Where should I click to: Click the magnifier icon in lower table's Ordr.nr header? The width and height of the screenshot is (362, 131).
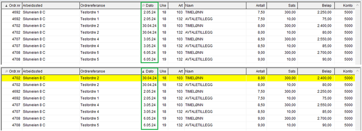(6, 71)
